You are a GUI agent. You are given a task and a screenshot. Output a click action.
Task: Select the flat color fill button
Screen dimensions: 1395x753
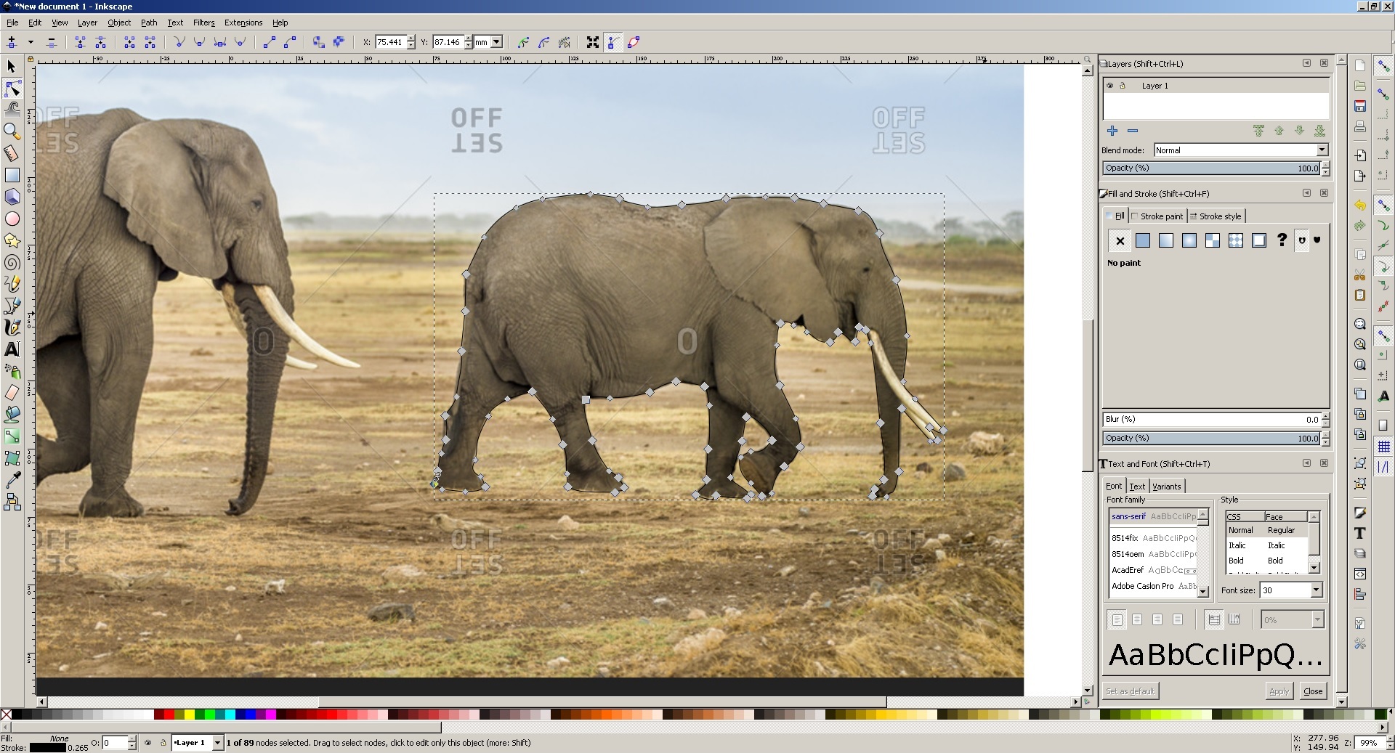click(x=1143, y=240)
